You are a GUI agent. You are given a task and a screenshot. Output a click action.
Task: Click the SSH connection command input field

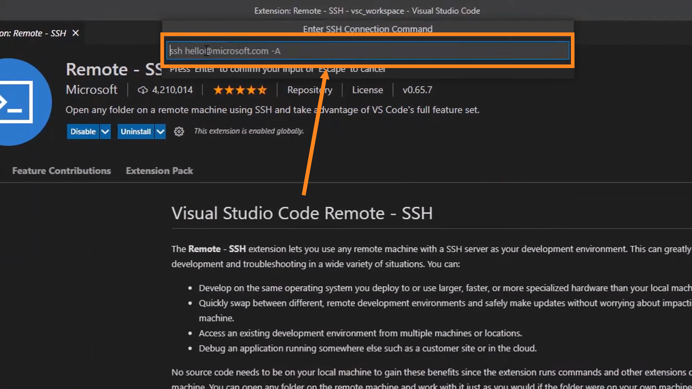(x=368, y=51)
